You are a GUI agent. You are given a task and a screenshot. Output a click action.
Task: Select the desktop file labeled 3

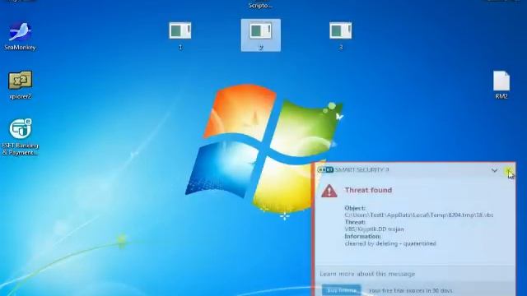pyautogui.click(x=340, y=35)
